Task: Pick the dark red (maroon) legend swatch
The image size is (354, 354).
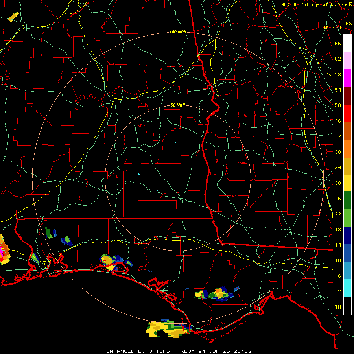Action: tap(347, 96)
